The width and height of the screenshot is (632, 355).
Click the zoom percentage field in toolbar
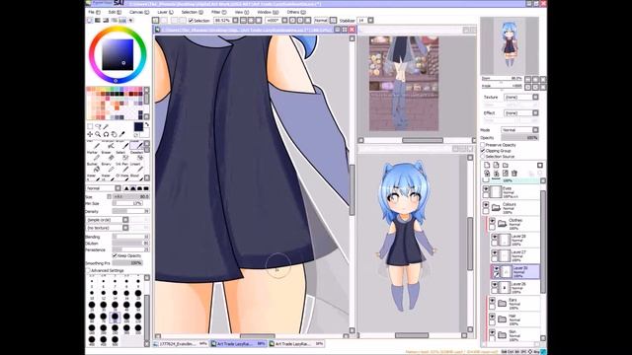[222, 20]
